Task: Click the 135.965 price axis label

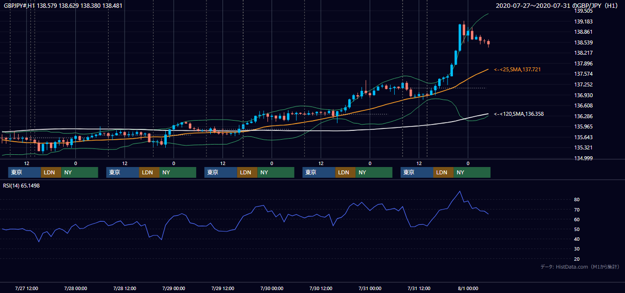Action: tap(583, 126)
